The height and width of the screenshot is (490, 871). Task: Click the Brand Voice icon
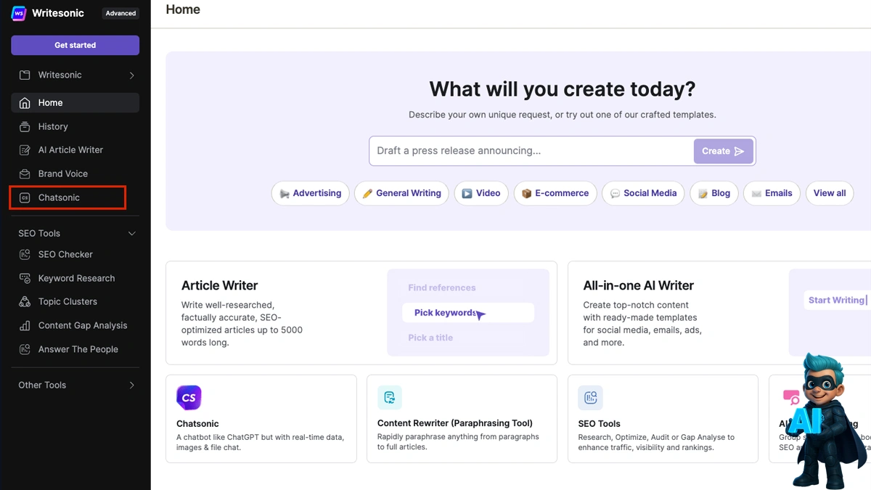point(25,174)
